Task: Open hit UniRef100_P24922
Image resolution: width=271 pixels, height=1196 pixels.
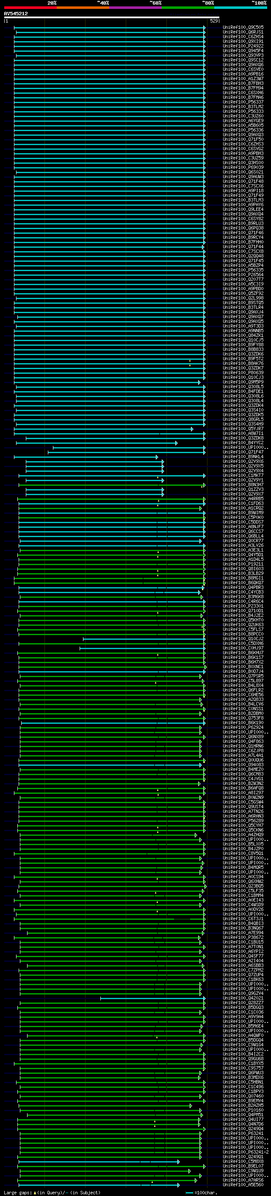Action: click(x=243, y=46)
